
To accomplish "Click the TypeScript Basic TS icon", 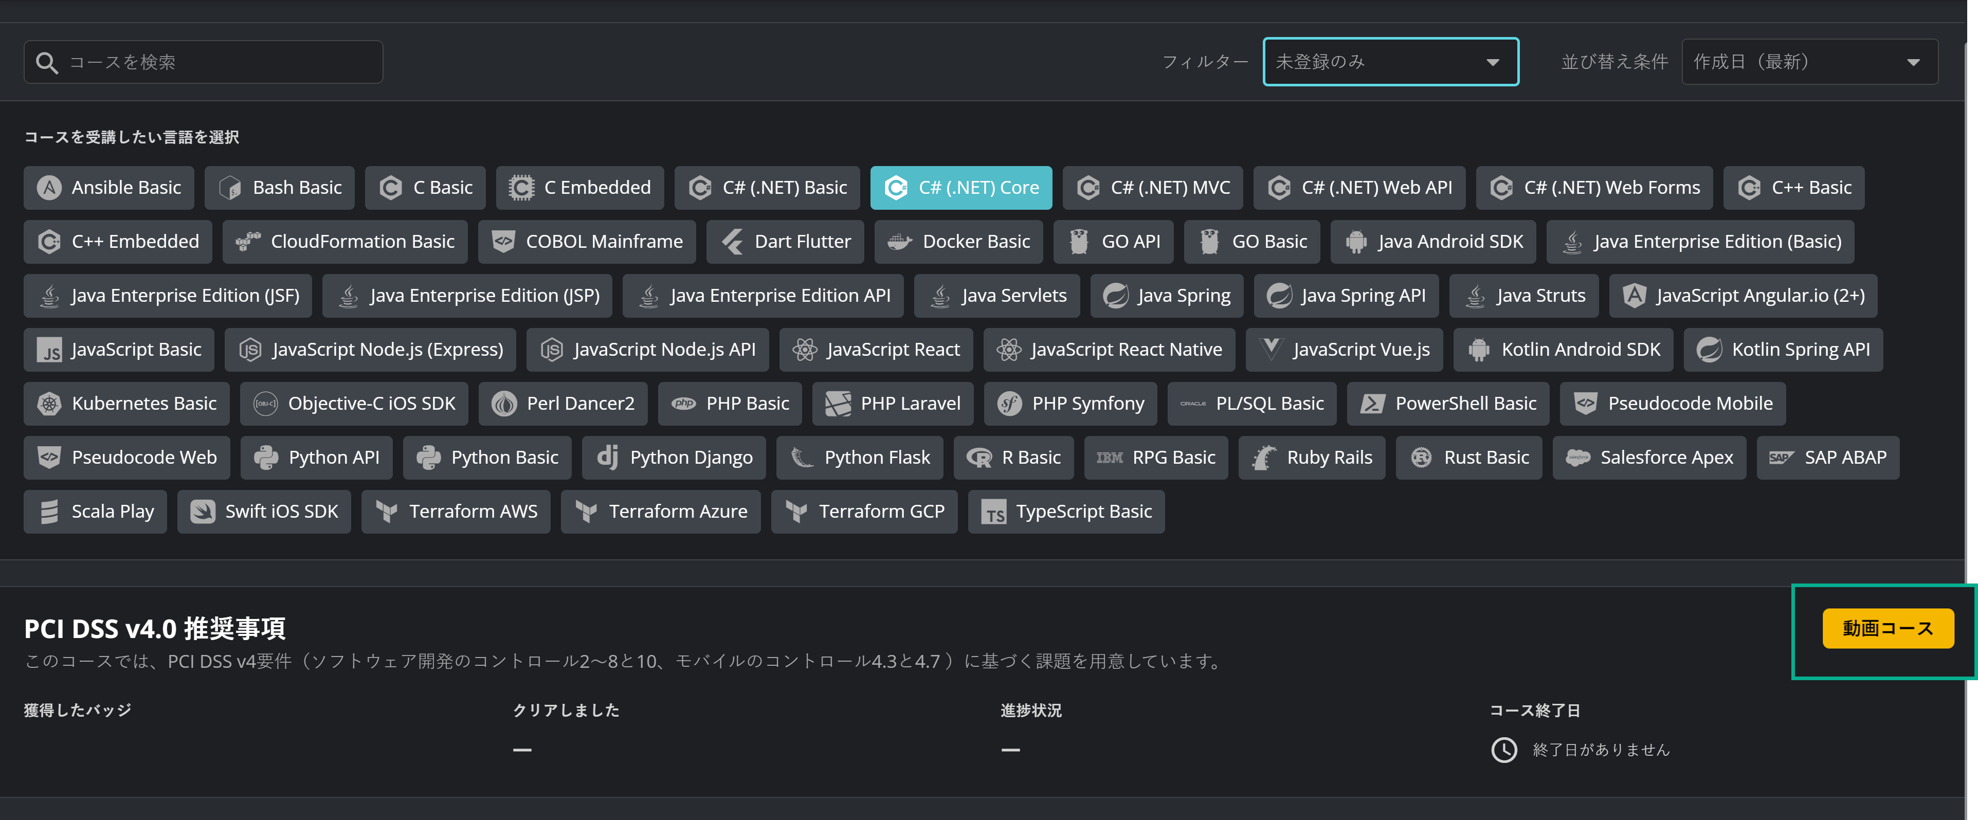I will coord(993,512).
